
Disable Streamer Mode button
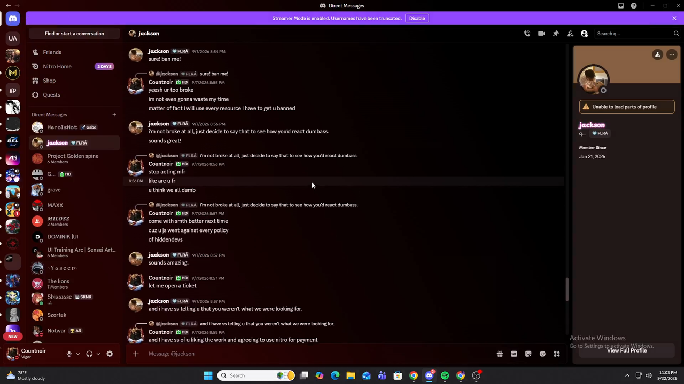(x=417, y=18)
